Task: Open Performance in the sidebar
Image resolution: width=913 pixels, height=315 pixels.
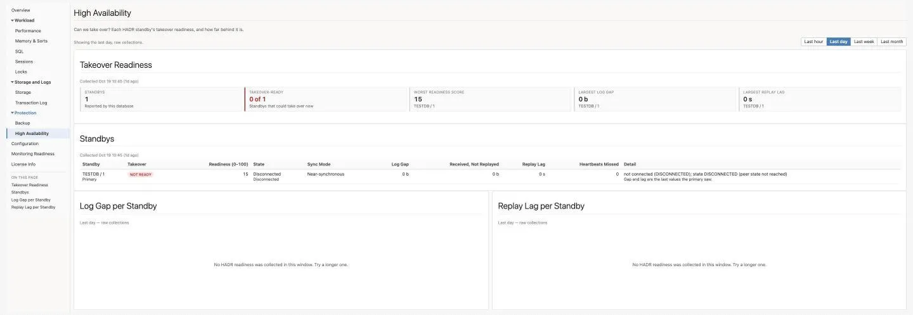Action: [x=28, y=30]
